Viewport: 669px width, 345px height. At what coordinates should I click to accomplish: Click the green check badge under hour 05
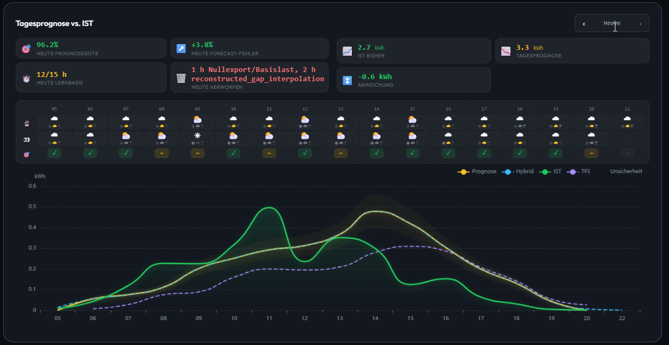tap(54, 153)
